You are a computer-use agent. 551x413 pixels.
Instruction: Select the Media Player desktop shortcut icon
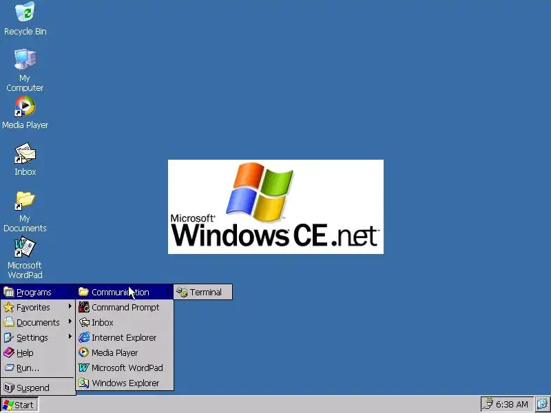point(25,106)
